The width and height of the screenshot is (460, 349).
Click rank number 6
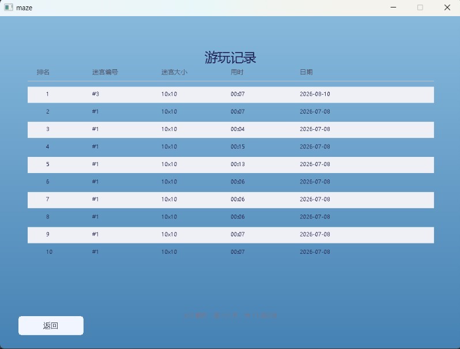(x=47, y=182)
